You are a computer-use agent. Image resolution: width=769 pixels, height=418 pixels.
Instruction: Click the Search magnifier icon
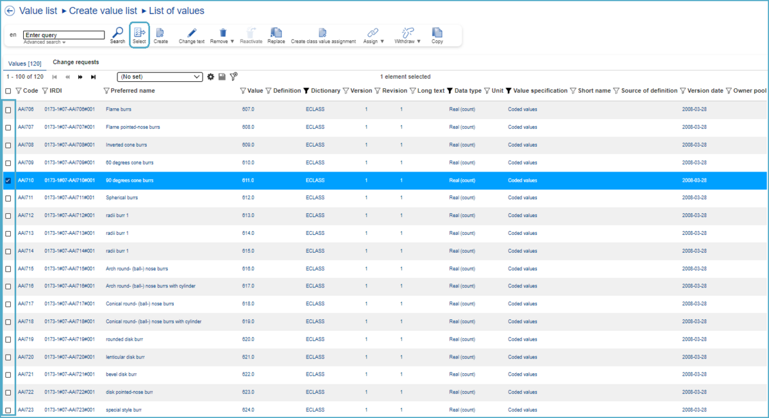coord(117,33)
